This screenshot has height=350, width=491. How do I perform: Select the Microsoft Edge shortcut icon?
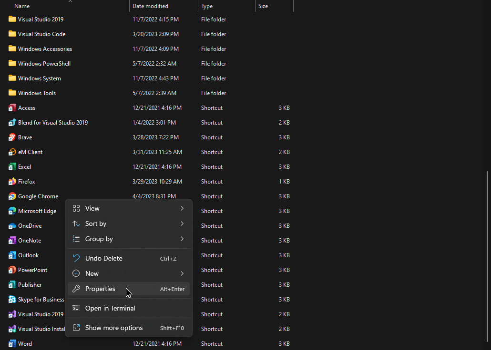pos(12,211)
